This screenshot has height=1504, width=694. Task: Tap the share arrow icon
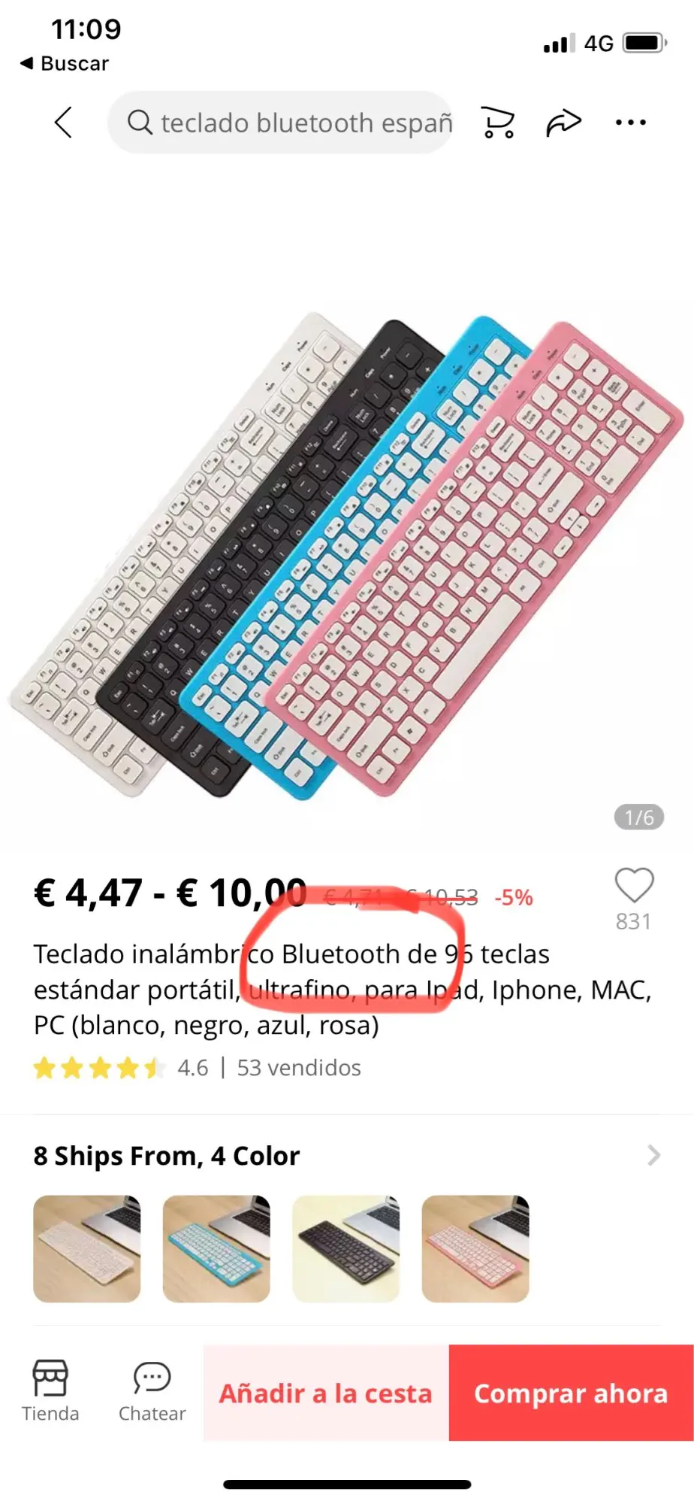pos(563,123)
